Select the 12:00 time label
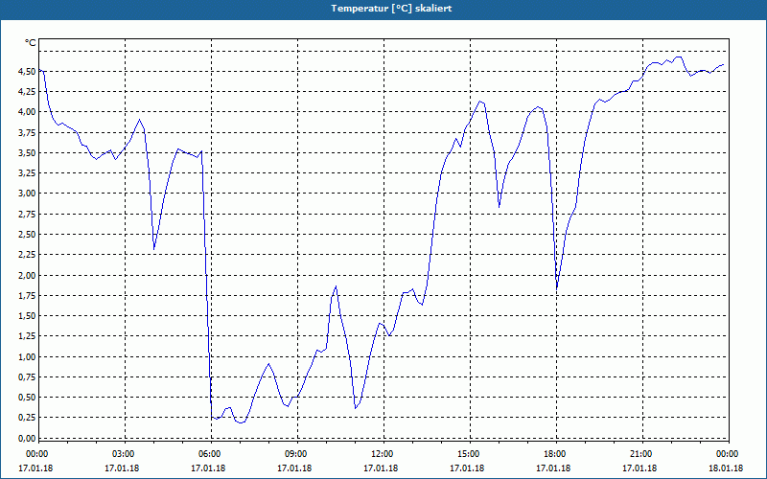Viewport: 767px width, 479px height. click(381, 454)
